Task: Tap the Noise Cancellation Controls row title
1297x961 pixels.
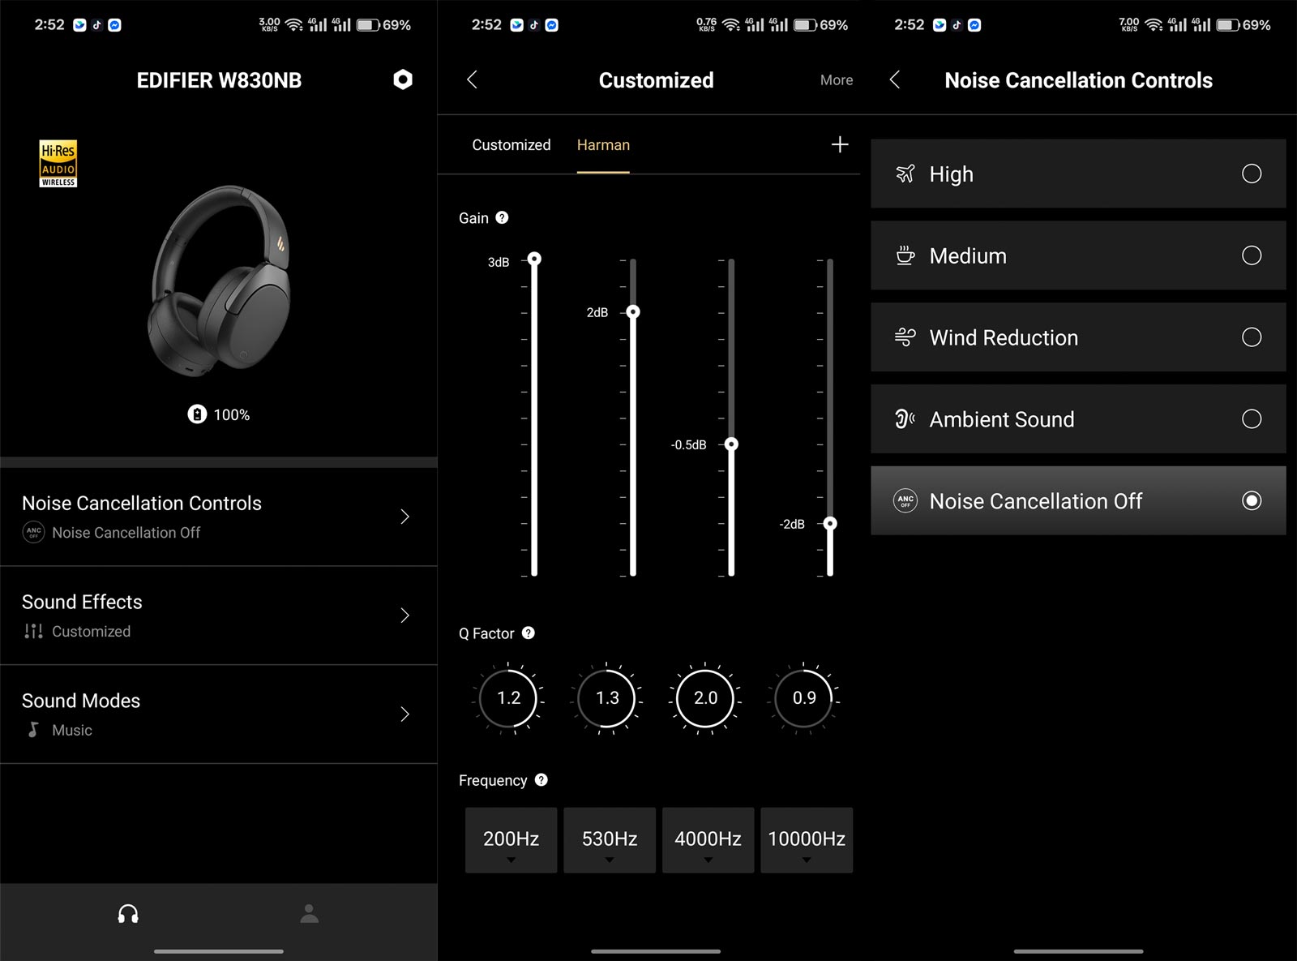Action: coord(142,503)
